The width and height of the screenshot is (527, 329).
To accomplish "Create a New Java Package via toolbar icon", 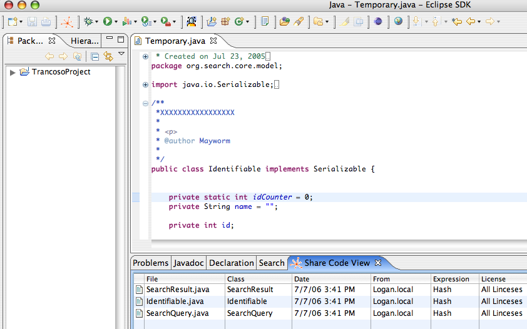I will 225,22.
